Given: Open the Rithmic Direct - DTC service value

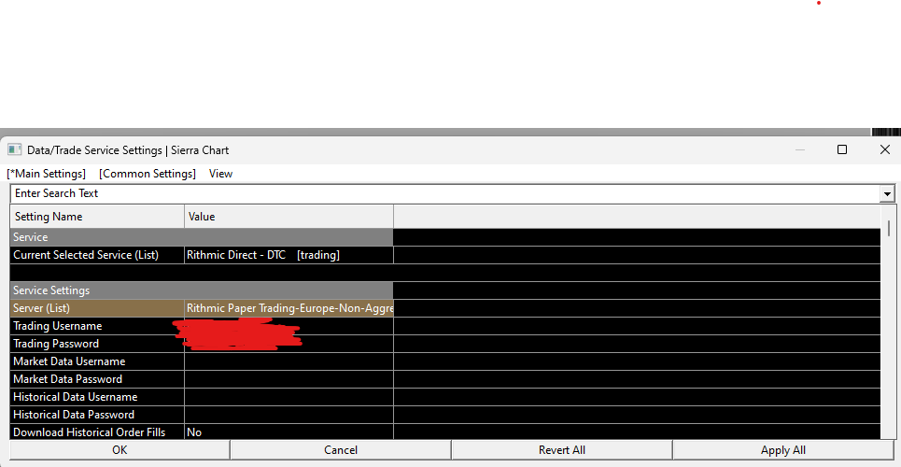Looking at the screenshot, I should point(289,255).
